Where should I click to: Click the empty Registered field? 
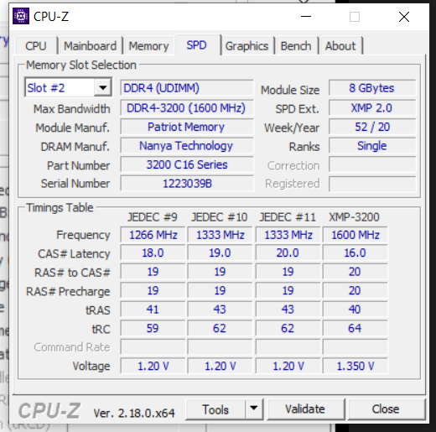coord(372,184)
